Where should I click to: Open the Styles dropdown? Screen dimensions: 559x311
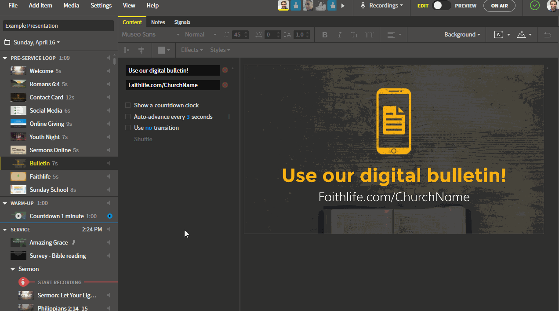[220, 50]
